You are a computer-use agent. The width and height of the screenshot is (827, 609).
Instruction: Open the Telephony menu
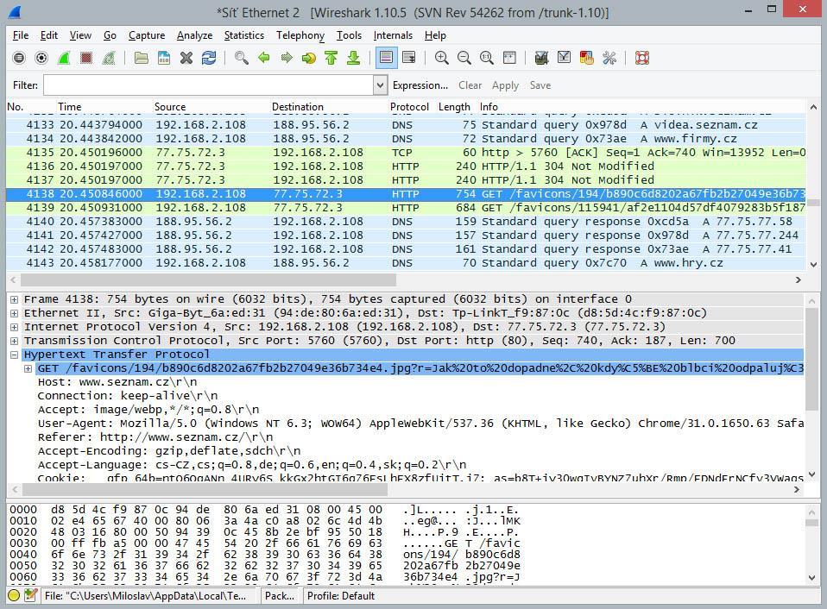coord(300,35)
